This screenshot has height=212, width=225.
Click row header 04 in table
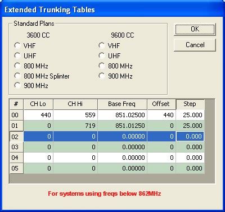pos(16,158)
